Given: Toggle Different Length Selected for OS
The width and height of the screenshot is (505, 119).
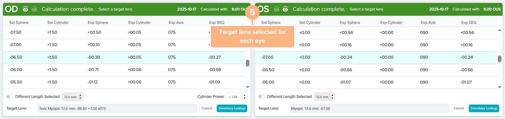Looking at the screenshot, I should pyautogui.click(x=262, y=97).
